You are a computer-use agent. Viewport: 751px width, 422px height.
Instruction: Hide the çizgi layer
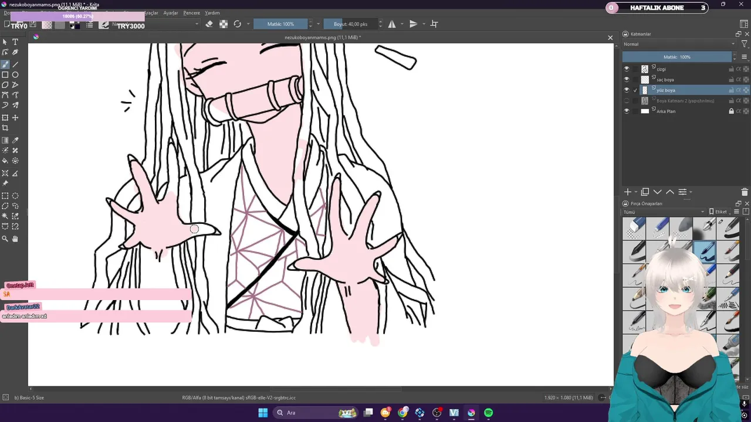[x=627, y=69]
